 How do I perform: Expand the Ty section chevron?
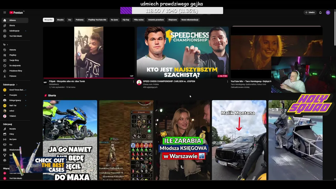(7, 45)
